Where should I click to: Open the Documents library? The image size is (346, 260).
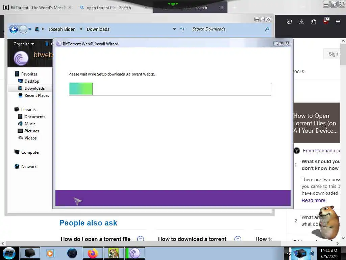(x=35, y=116)
